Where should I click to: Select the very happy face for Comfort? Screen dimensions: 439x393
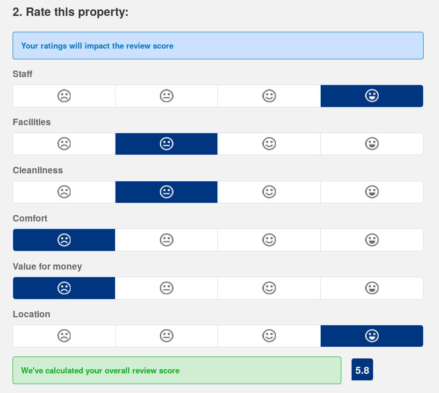pos(372,240)
